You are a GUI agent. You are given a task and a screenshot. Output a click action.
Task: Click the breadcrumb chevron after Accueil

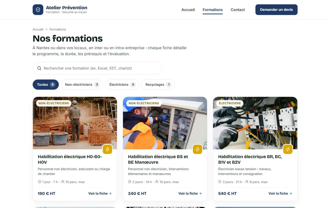tap(46, 29)
